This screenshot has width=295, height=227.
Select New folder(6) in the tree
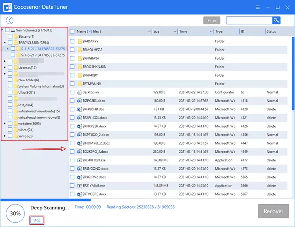coord(28,80)
